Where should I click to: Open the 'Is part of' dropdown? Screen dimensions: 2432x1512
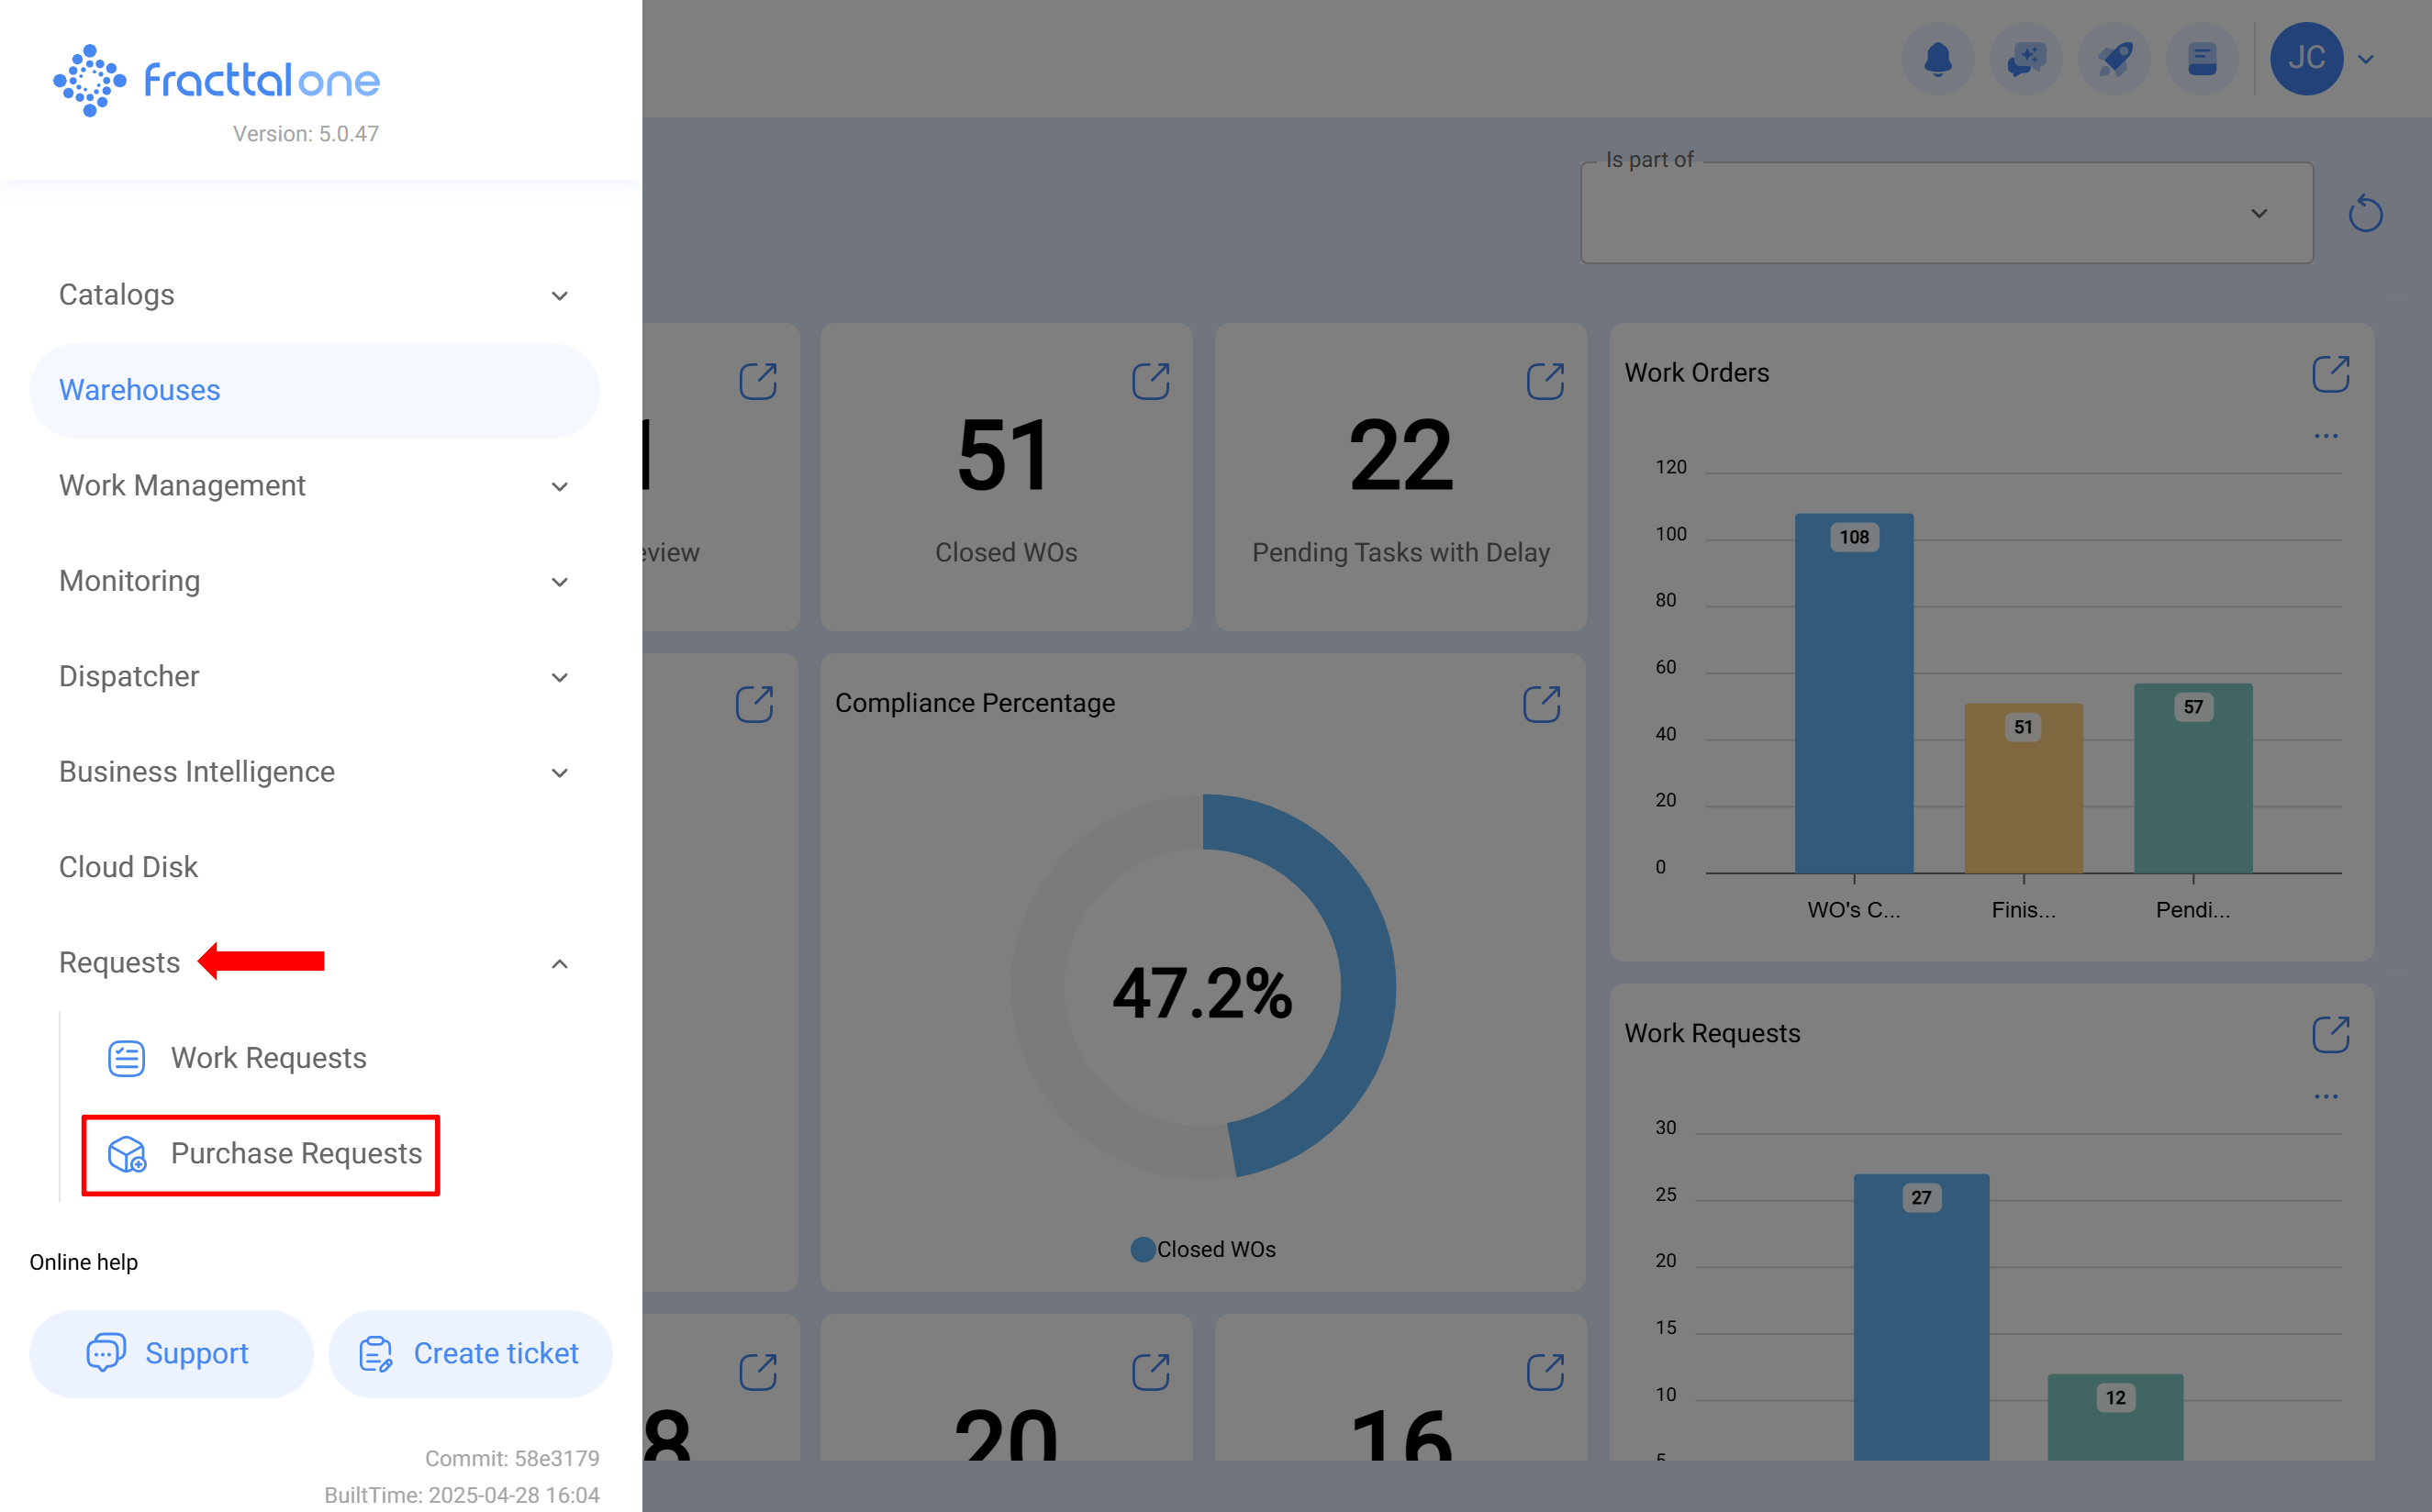1946,213
